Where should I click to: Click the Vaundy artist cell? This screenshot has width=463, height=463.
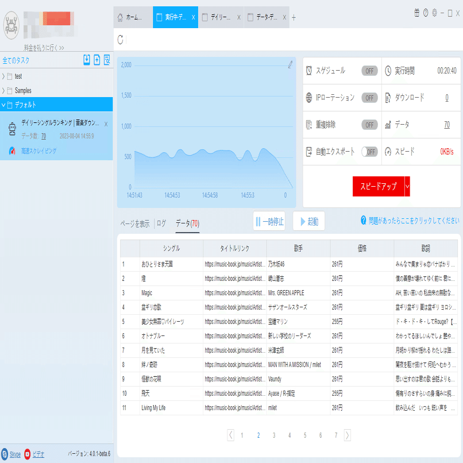pyautogui.click(x=298, y=379)
